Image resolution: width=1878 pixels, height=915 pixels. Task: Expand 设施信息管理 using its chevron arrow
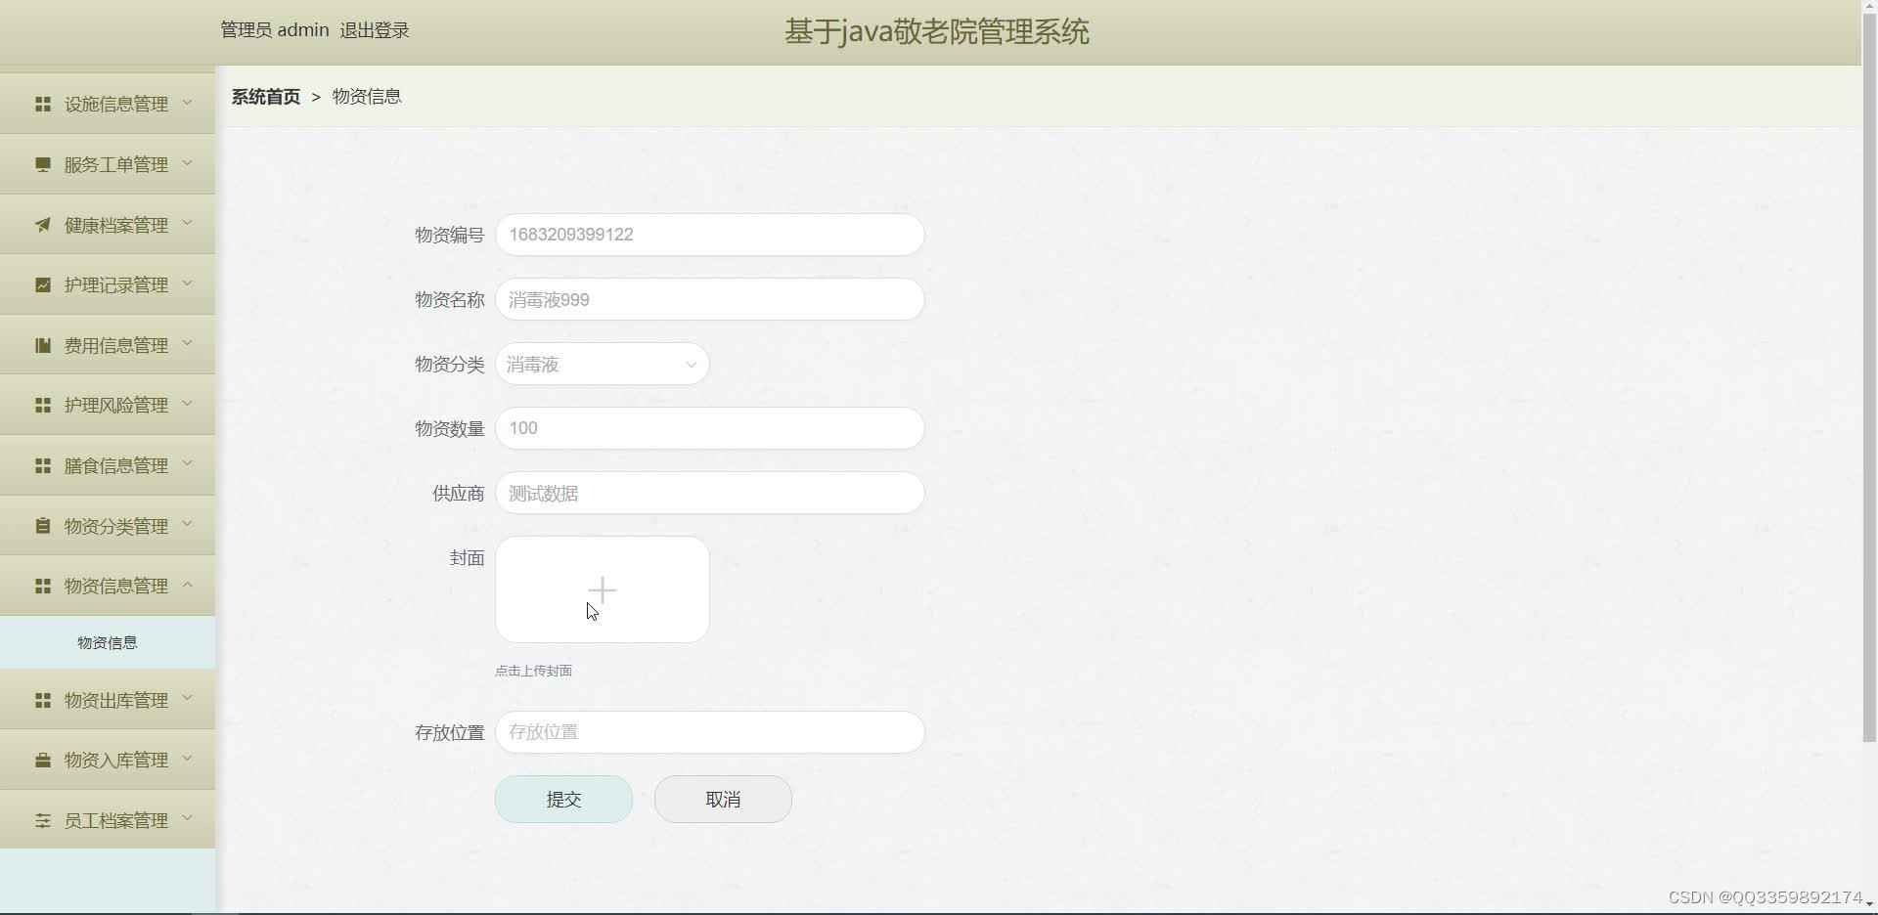click(187, 102)
